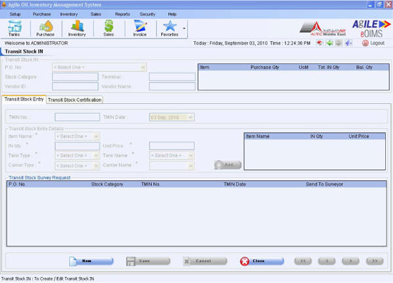393x283 pixels.
Task: Click the Sales dollar icon
Action: coord(109,28)
